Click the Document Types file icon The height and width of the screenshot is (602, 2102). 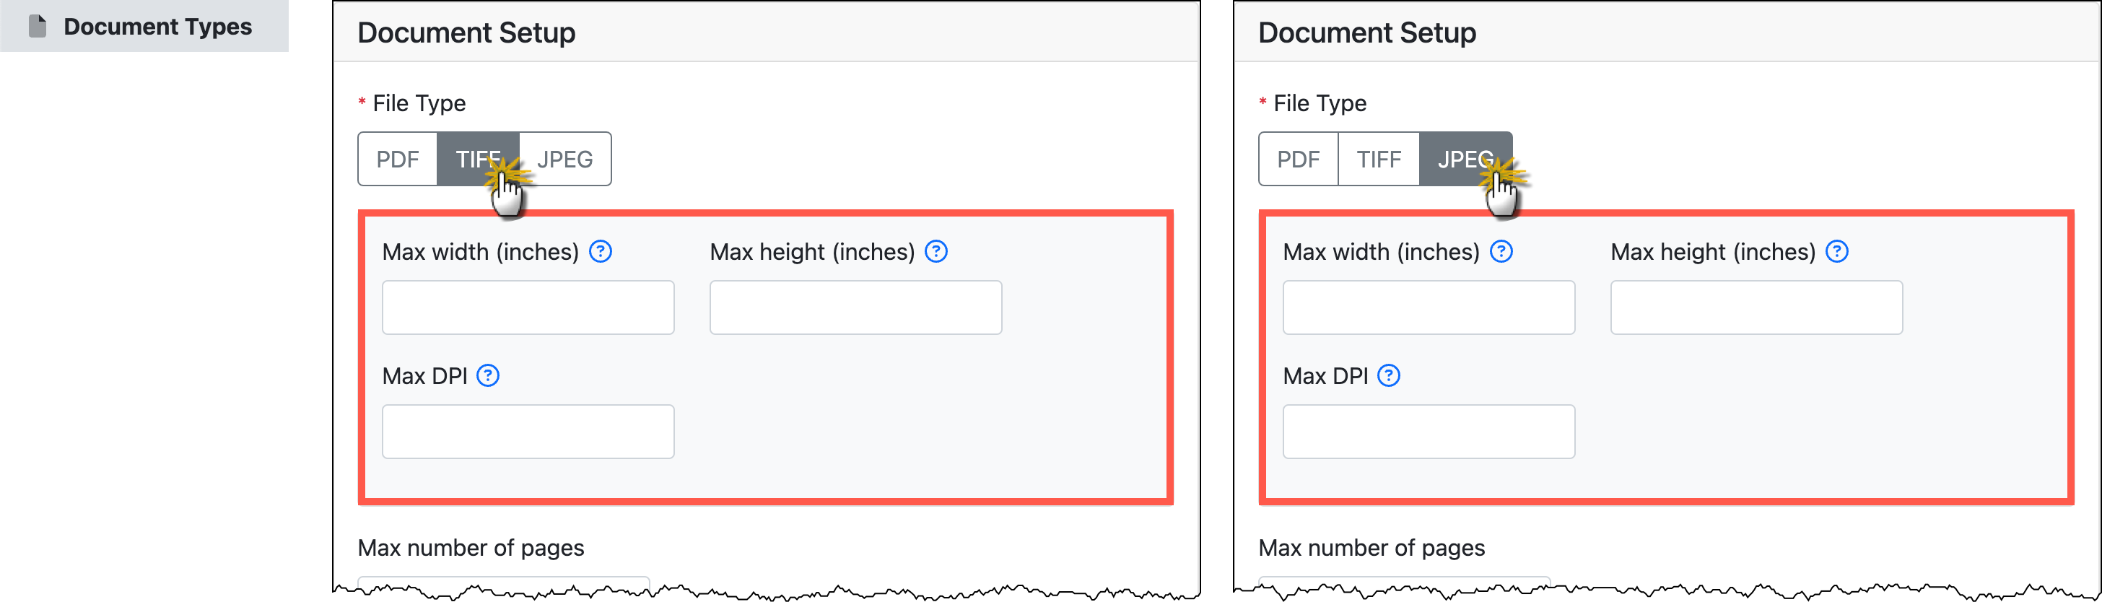(x=38, y=26)
